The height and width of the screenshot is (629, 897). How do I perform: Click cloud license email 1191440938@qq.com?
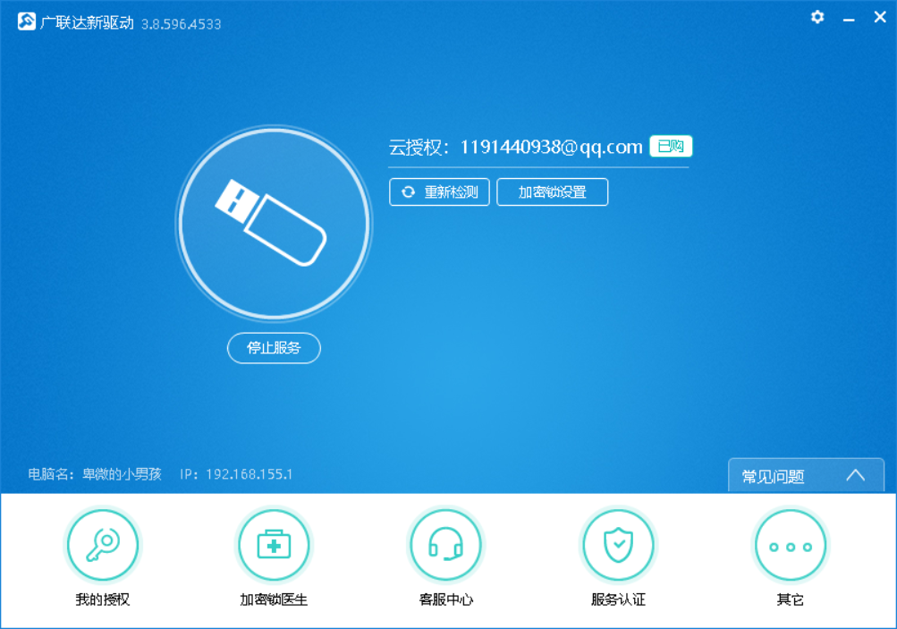coord(552,147)
